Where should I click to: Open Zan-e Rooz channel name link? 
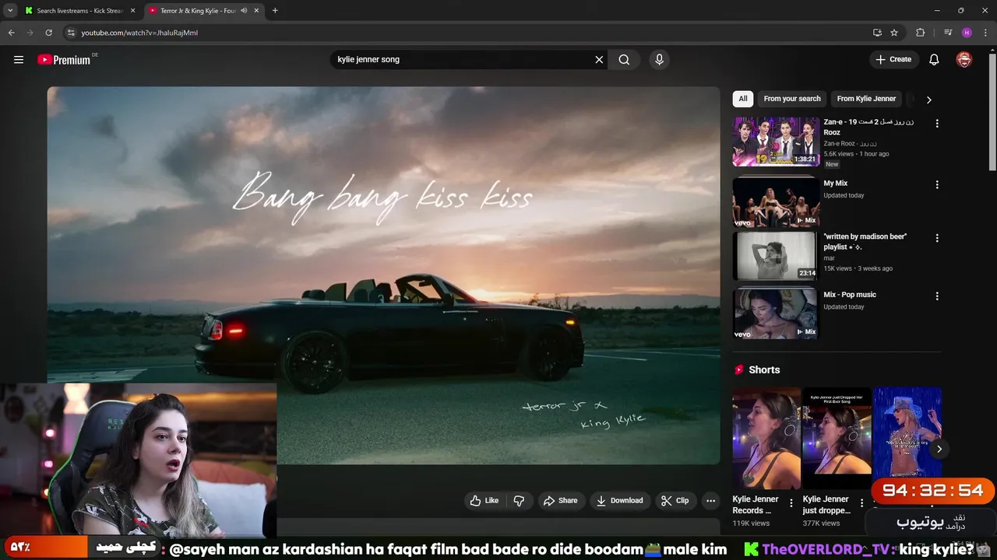pyautogui.click(x=850, y=143)
